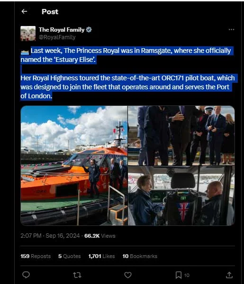Click the 66.2K Views count
Image resolution: width=244 pixels, height=284 pixels.
[x=100, y=236]
